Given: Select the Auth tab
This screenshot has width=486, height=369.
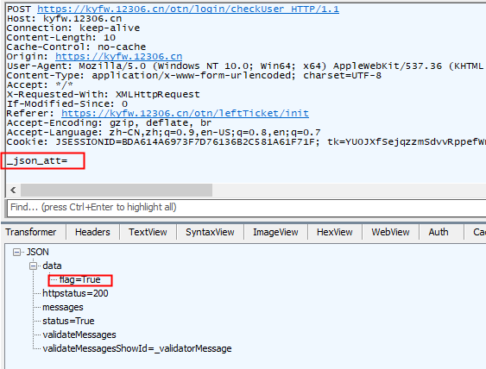Looking at the screenshot, I should (x=439, y=232).
